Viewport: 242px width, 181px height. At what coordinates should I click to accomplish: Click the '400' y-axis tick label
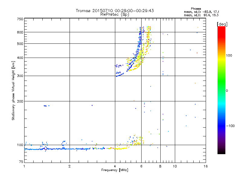click(20, 58)
